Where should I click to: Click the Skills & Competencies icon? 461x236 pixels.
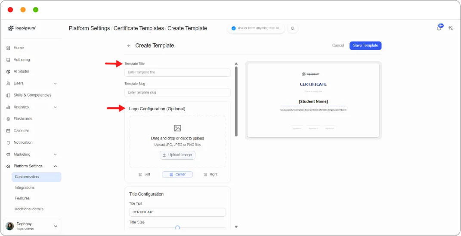coord(8,95)
